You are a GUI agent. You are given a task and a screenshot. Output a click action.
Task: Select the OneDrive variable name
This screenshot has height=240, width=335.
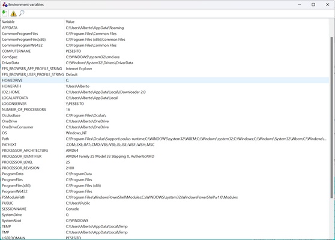(10, 121)
